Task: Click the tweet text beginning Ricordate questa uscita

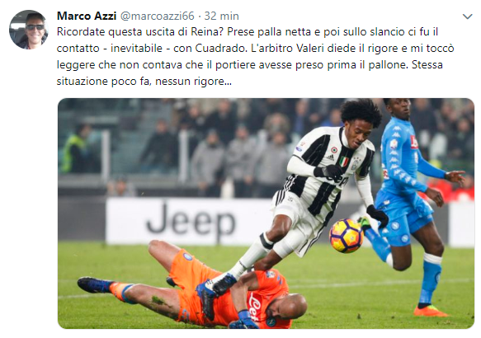Action: coord(255,56)
